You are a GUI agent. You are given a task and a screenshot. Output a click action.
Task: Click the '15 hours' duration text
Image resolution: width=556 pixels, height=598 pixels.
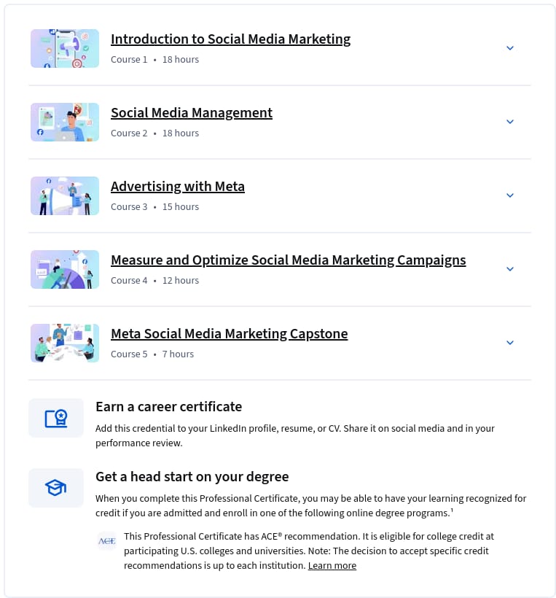click(181, 206)
